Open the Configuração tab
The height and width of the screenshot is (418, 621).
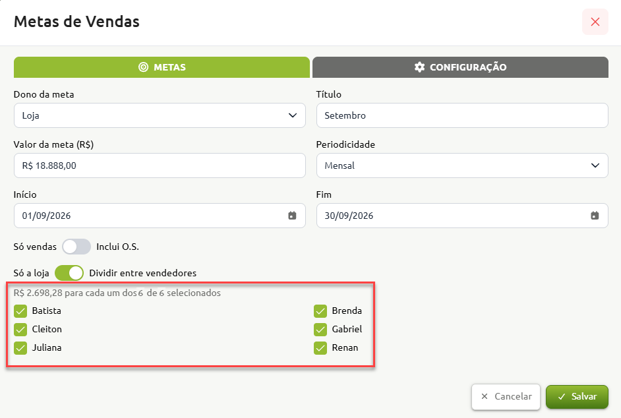point(460,67)
